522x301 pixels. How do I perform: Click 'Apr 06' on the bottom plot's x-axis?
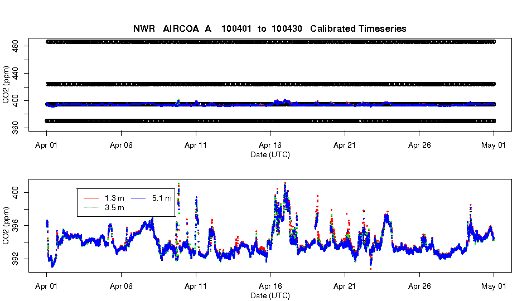click(x=121, y=286)
